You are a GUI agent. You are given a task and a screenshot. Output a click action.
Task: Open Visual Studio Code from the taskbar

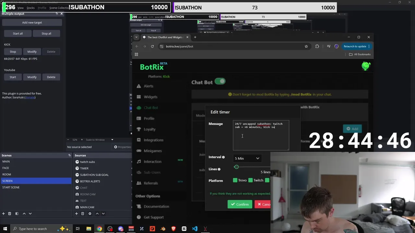pos(195,229)
